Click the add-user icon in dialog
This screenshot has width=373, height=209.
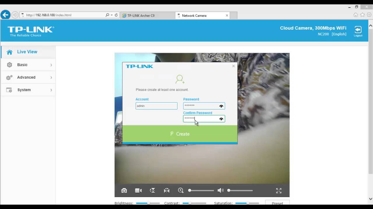180,79
